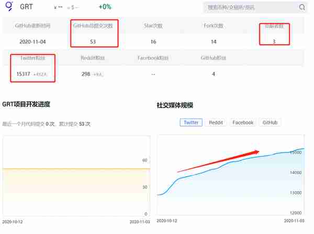Switch to the Facebook tab
Screen dimensions: 314x234
click(243, 122)
